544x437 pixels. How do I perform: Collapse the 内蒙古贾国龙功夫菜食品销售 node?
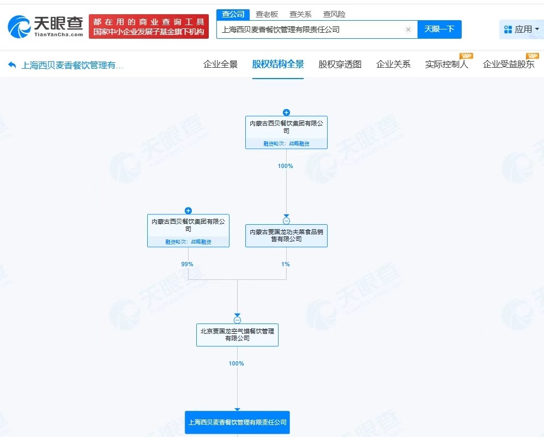point(286,220)
